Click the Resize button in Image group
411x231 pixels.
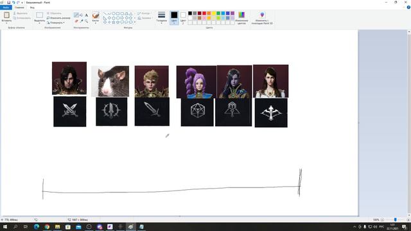[x=58, y=18]
